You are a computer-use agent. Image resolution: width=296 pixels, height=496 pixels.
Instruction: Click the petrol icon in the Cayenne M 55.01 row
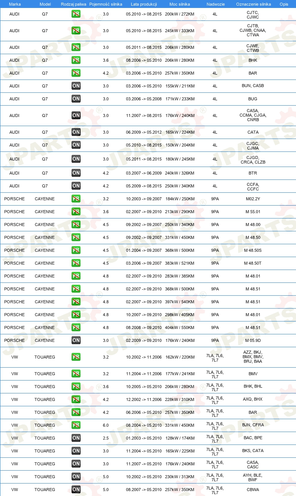(76, 212)
